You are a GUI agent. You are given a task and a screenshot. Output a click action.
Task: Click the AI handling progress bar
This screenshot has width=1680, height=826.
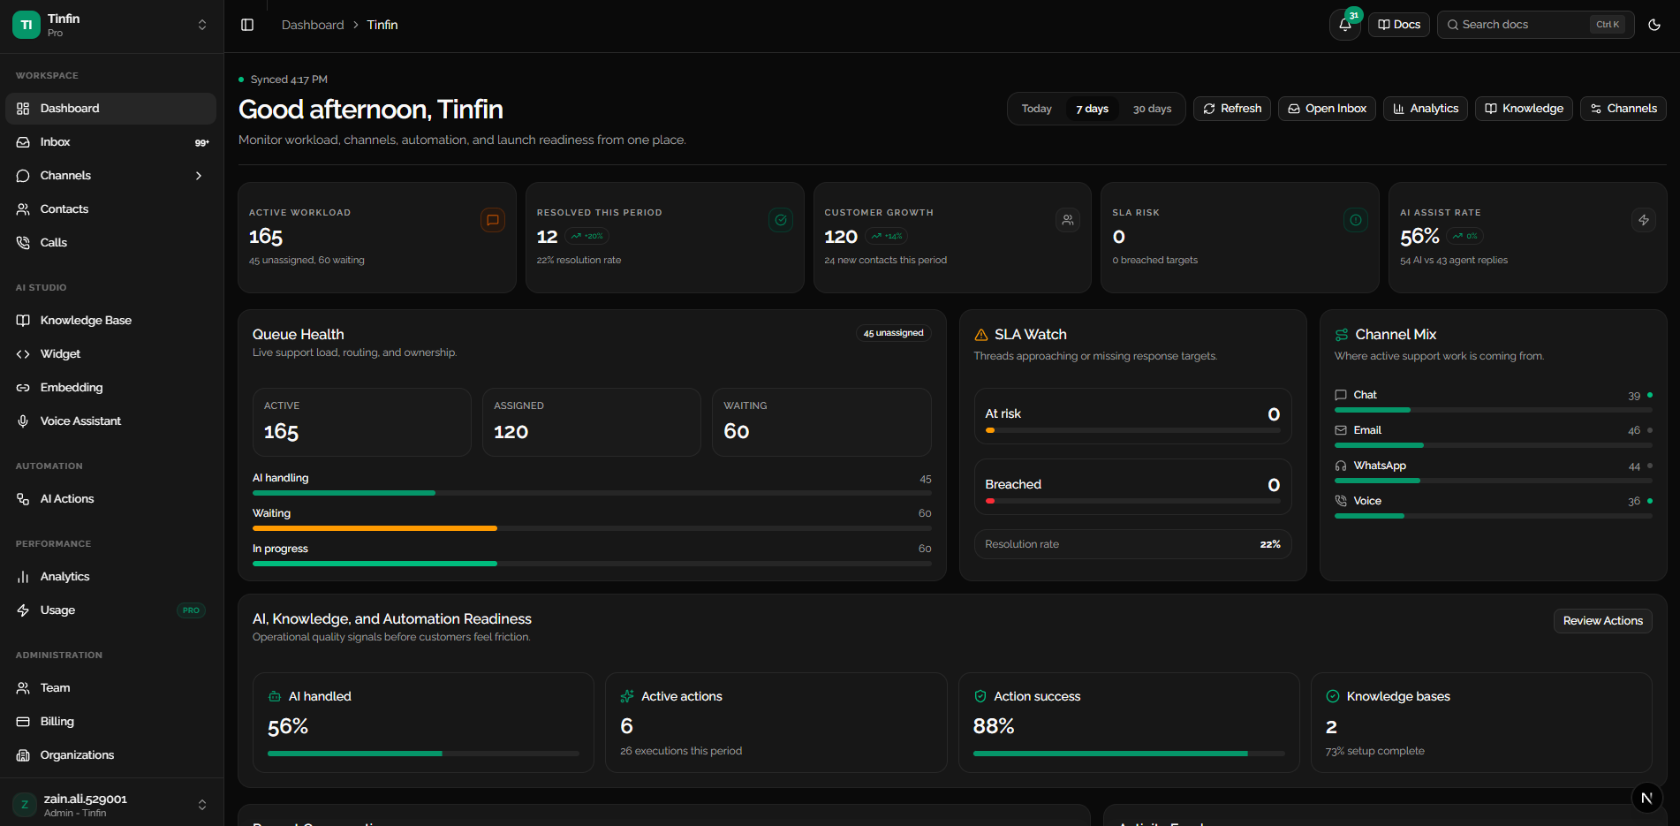(x=592, y=493)
